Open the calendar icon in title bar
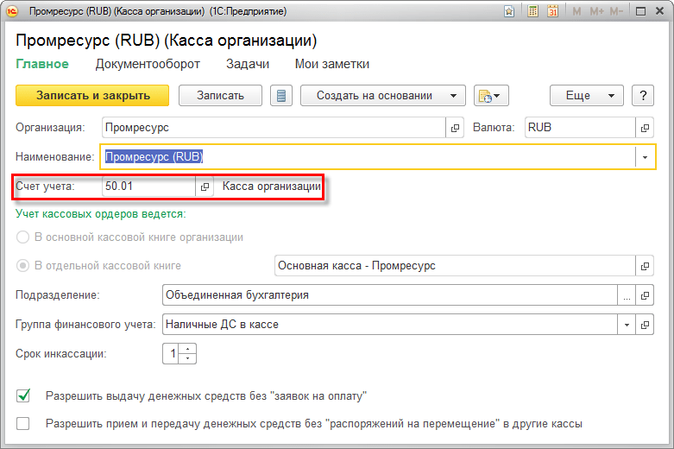The height and width of the screenshot is (449, 674). [x=553, y=11]
